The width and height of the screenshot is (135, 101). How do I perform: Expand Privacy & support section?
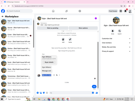tap(116, 51)
